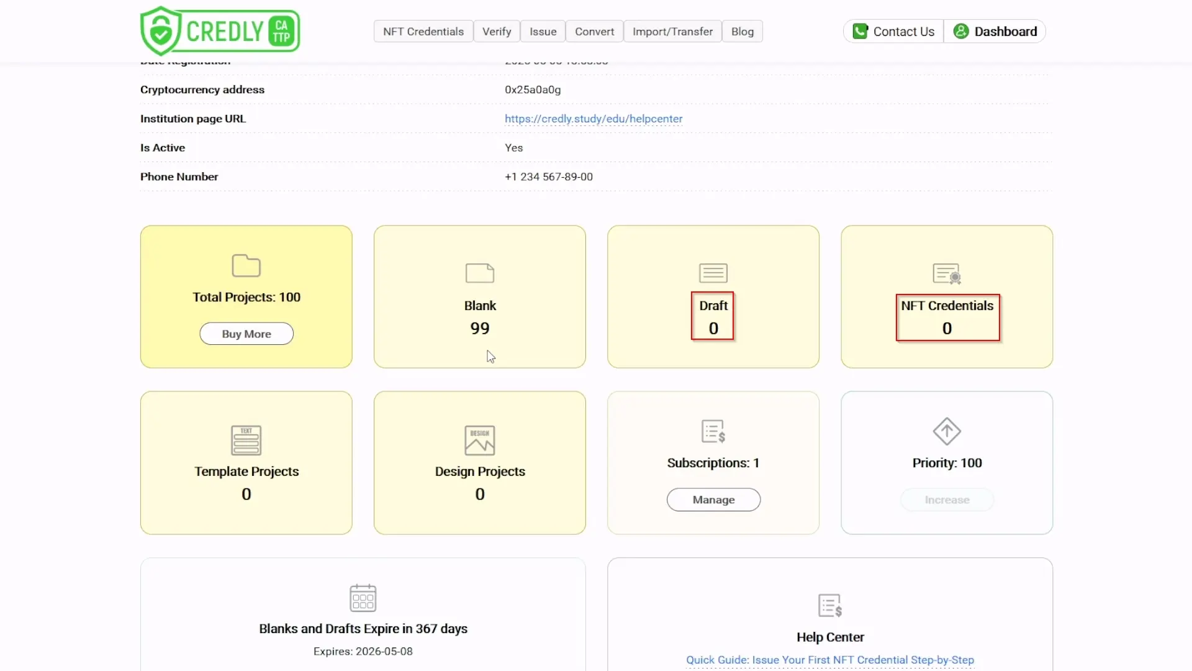
Task: Click the Design Projects image icon
Action: click(480, 440)
